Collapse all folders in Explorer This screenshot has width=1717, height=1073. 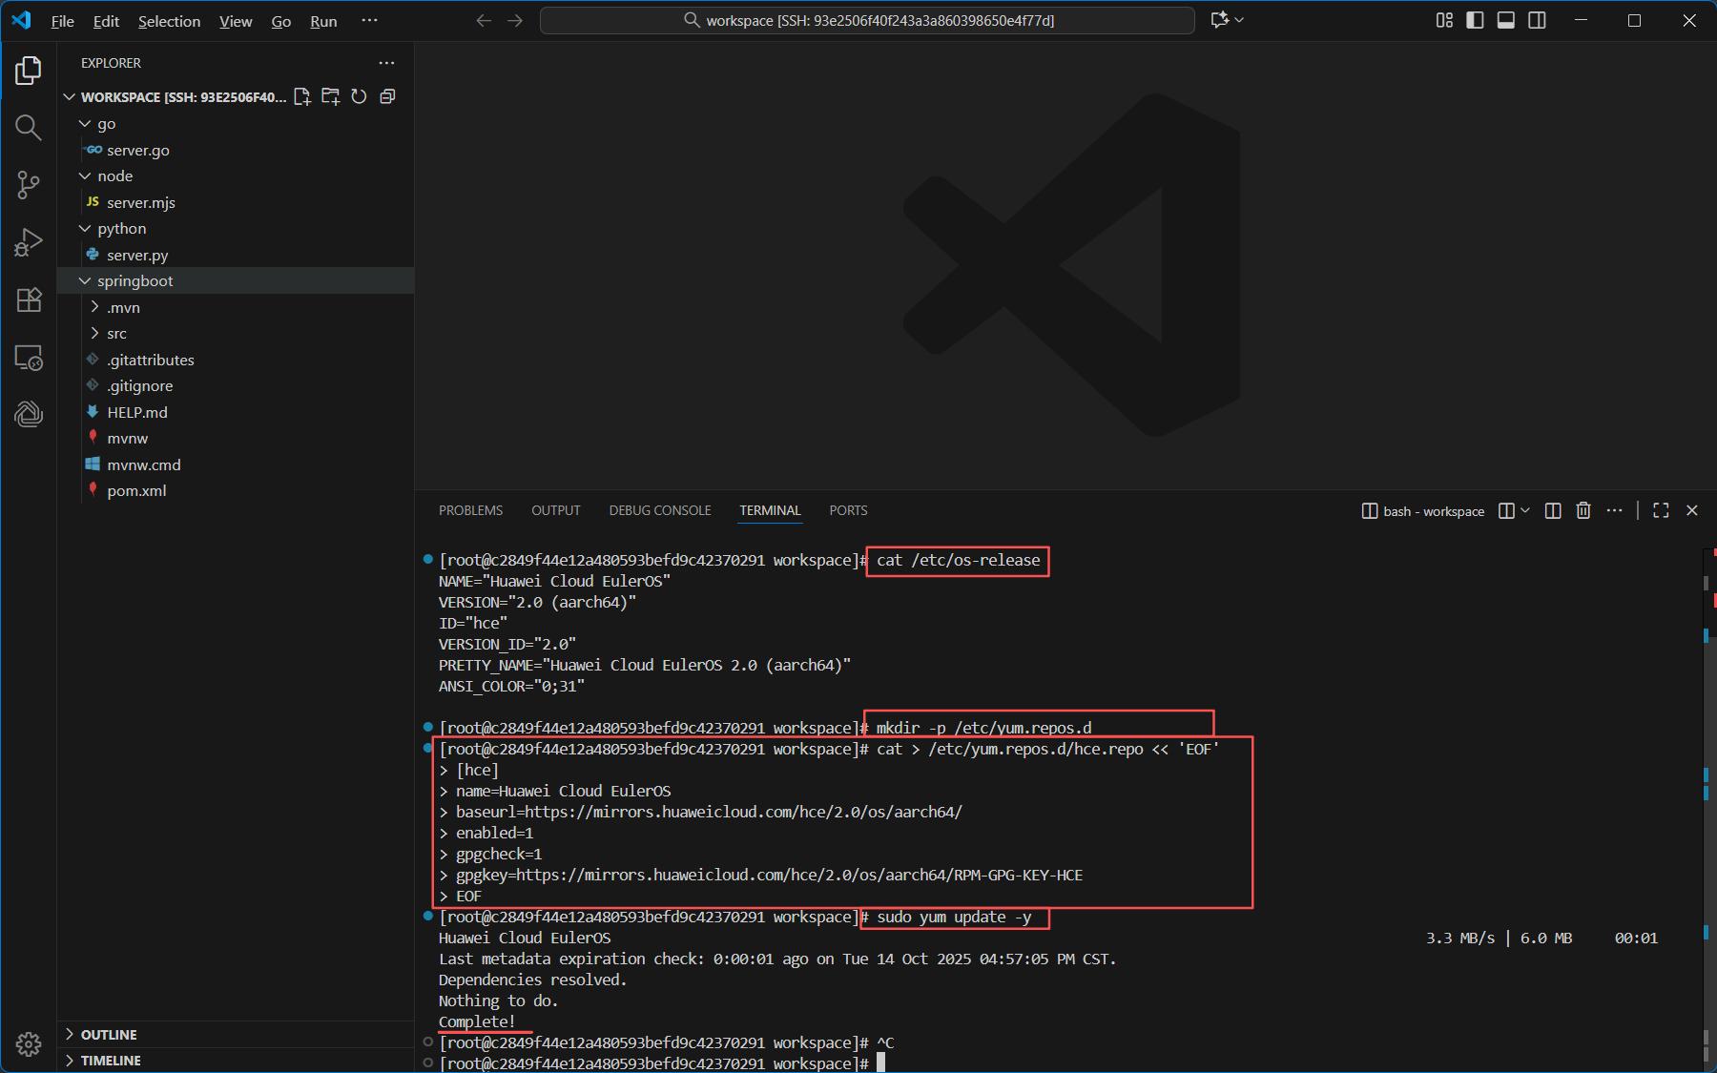coord(387,96)
